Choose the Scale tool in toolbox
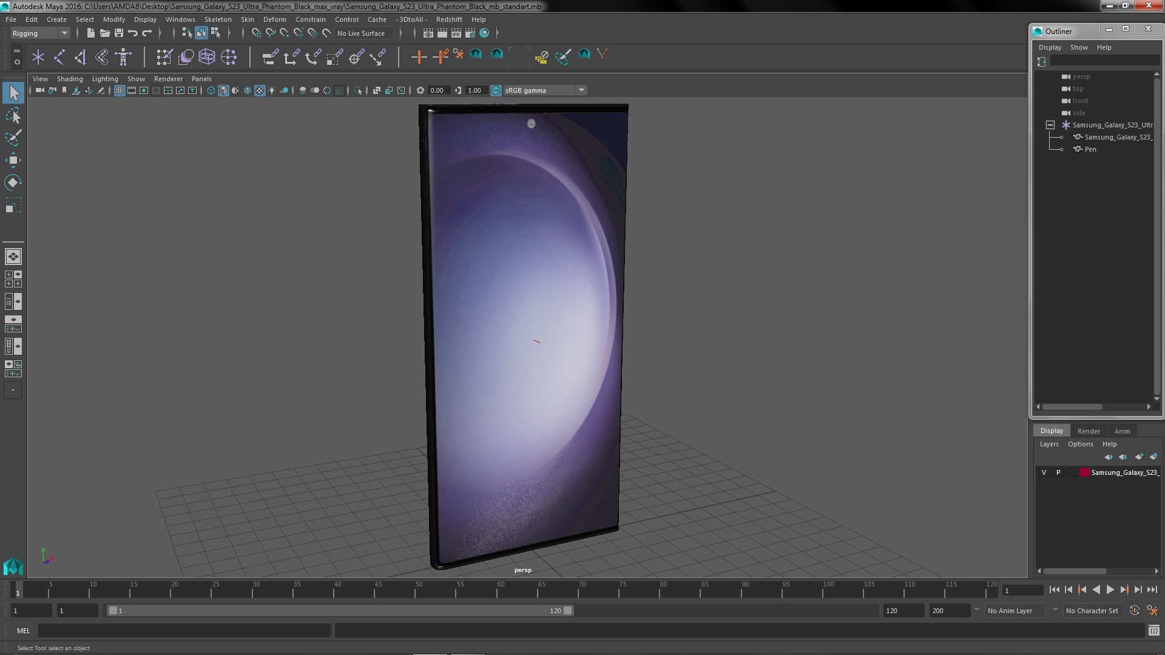The height and width of the screenshot is (655, 1165). [x=13, y=205]
